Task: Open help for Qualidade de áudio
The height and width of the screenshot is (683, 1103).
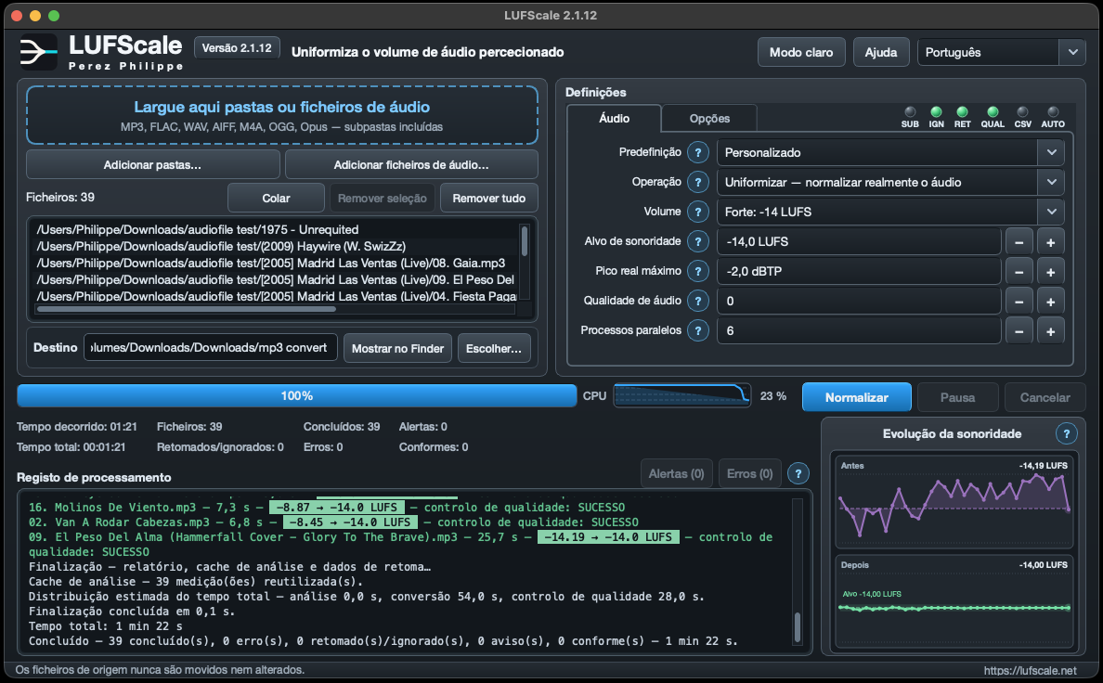Action: tap(698, 301)
